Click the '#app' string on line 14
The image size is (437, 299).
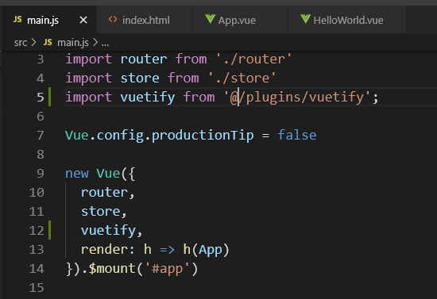tap(167, 269)
